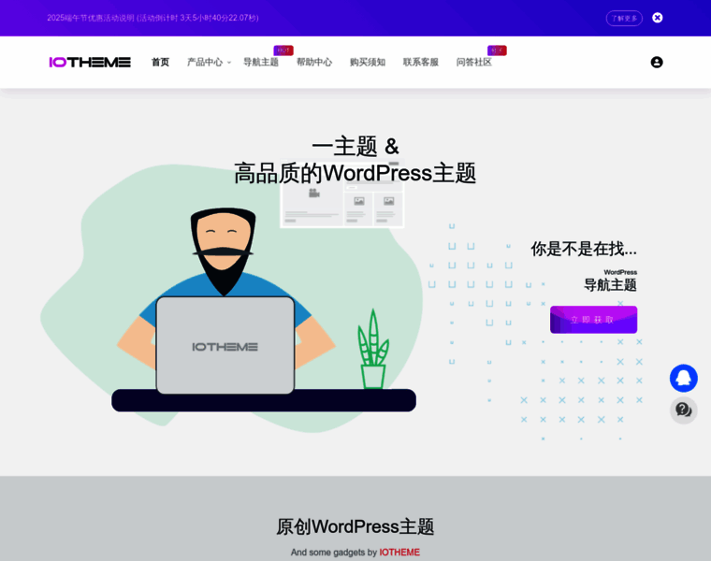This screenshot has height=561, width=711.
Task: Click the badge above 导航主题 menu
Action: coord(283,50)
